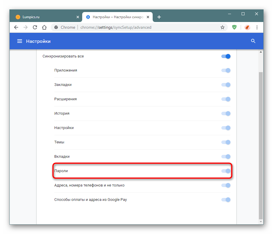Toggle the Пароли sync switch
The width and height of the screenshot is (273, 234).
pos(226,171)
